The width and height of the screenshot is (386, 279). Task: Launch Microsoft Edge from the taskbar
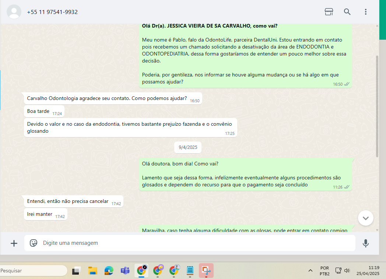(109, 271)
